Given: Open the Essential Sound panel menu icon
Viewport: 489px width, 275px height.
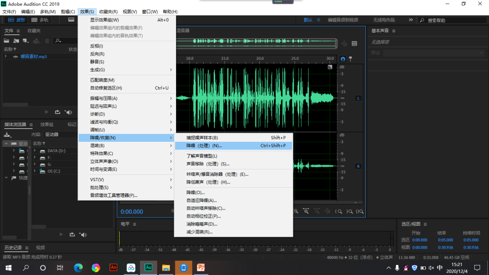Looking at the screenshot, I should [x=393, y=31].
